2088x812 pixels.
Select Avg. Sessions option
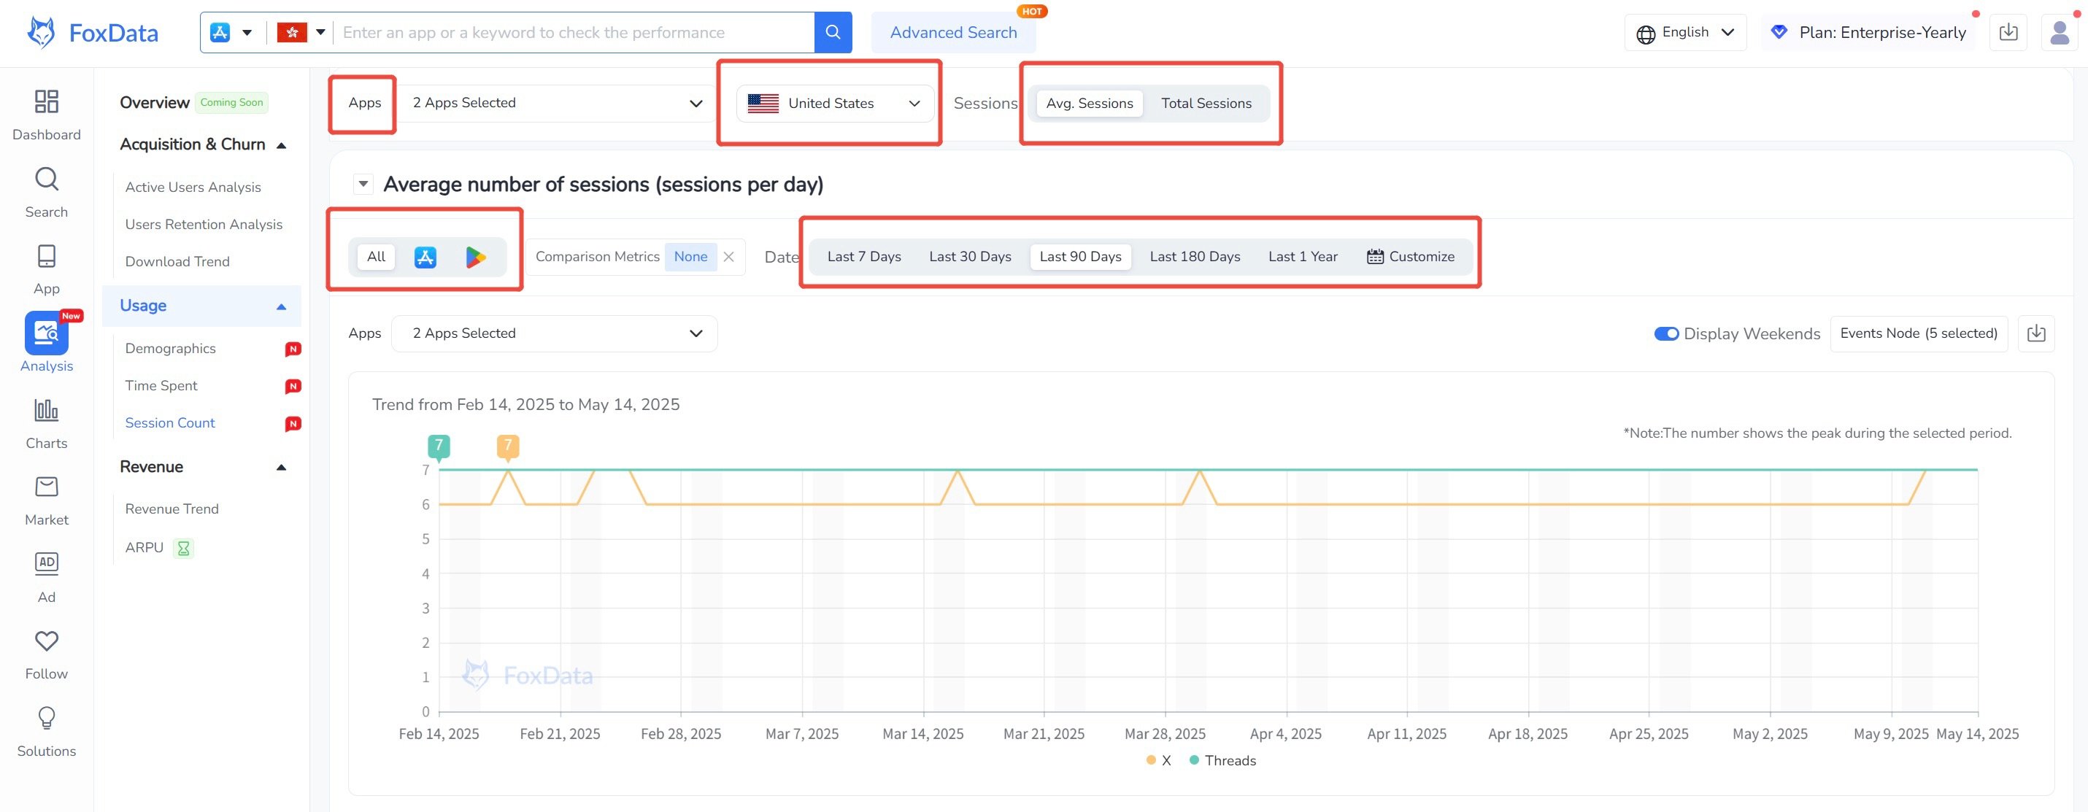(x=1090, y=104)
